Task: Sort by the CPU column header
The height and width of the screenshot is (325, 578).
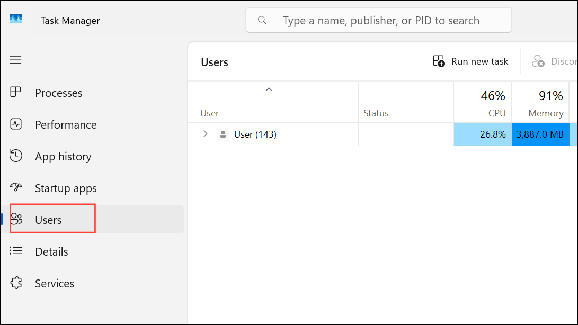Action: pos(482,103)
